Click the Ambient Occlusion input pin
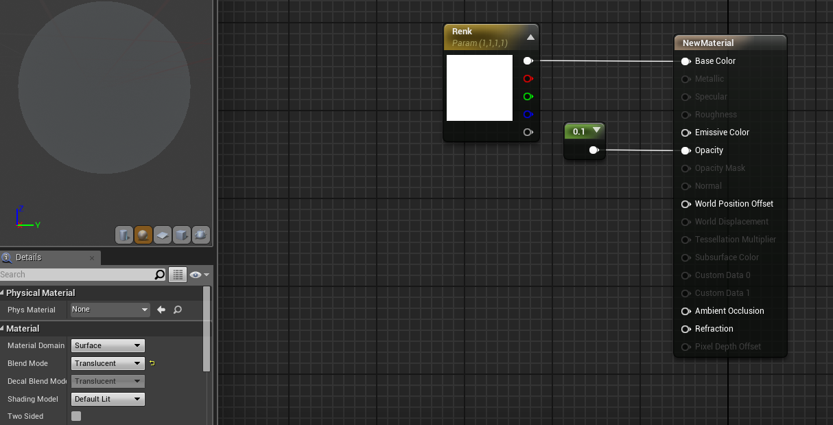 tap(685, 311)
